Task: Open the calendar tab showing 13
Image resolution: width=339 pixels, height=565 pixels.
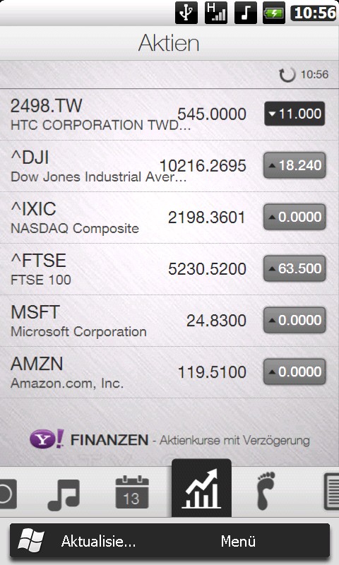Action: click(x=132, y=492)
